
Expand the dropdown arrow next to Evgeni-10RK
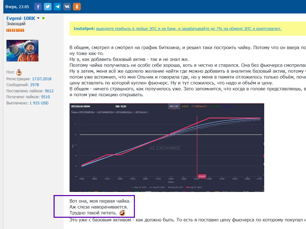pos(38,18)
